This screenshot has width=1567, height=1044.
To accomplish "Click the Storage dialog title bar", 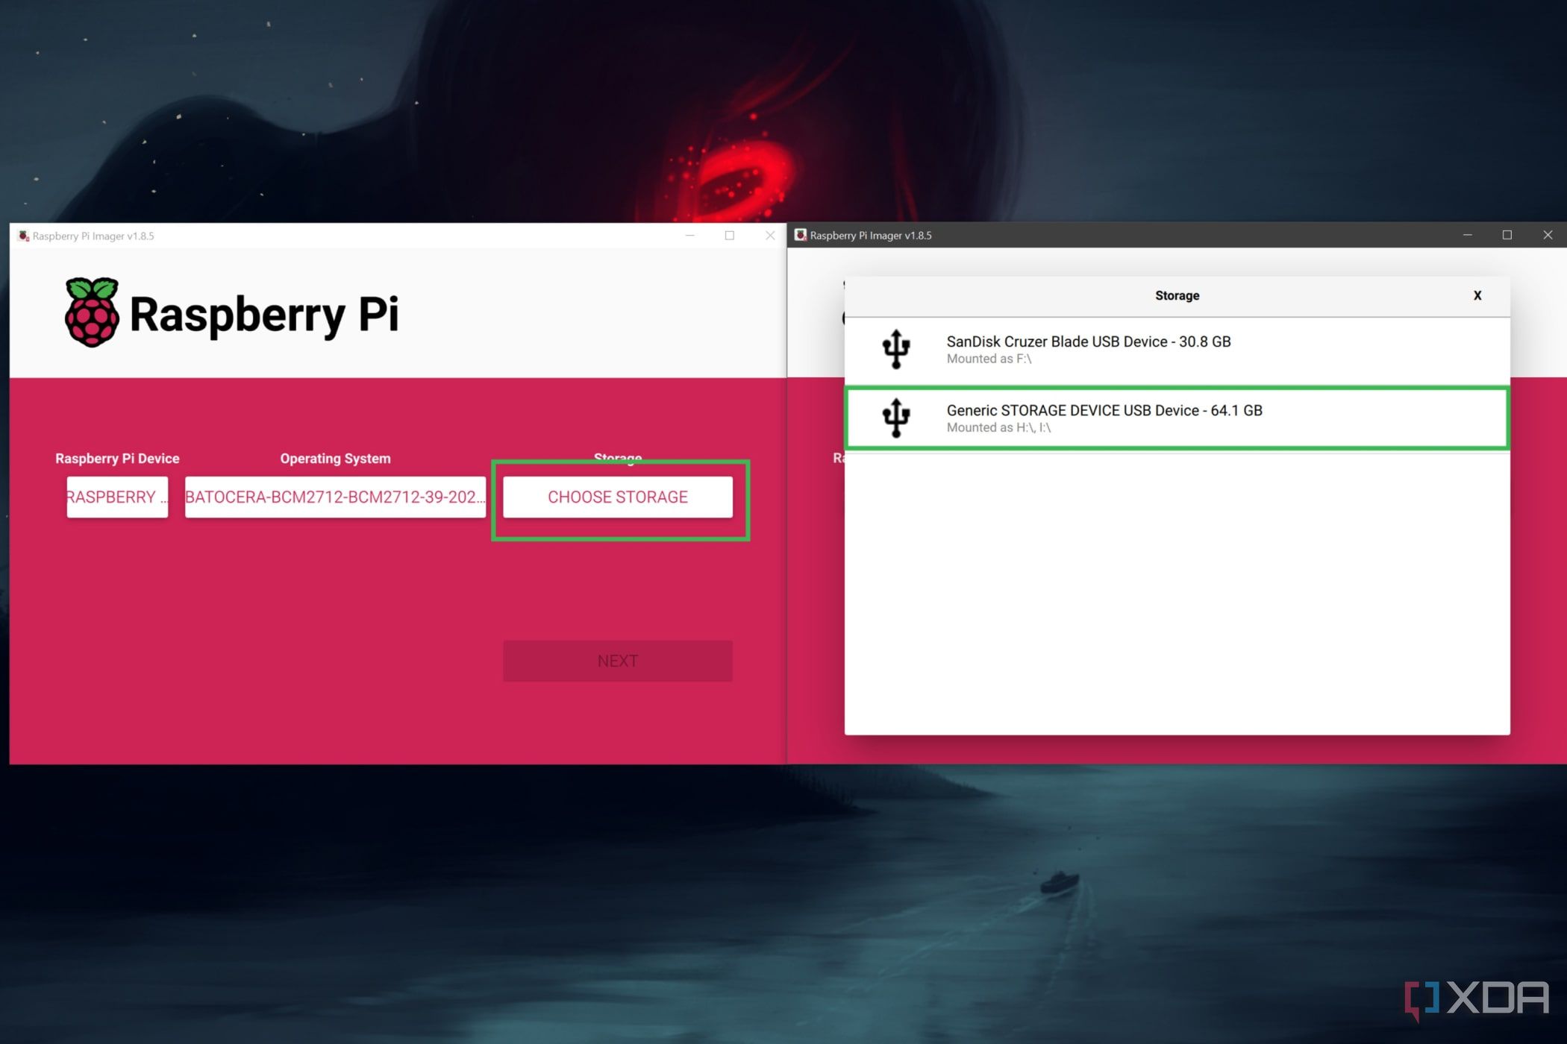I will (1175, 295).
